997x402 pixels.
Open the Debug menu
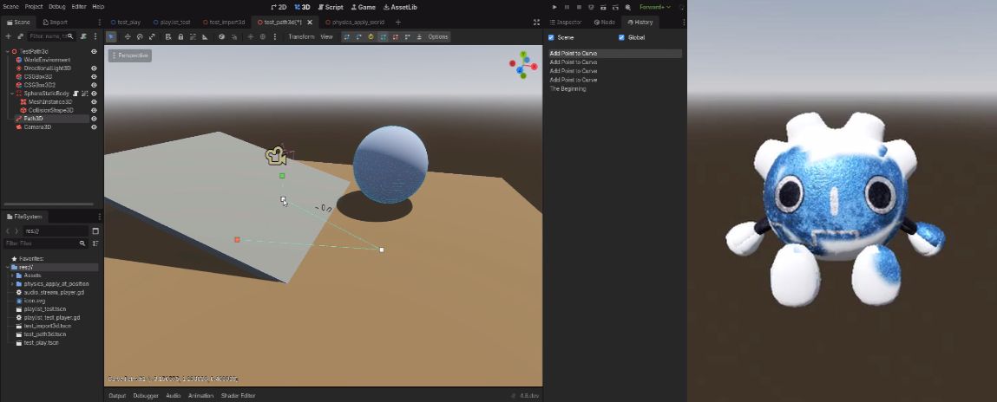click(56, 7)
